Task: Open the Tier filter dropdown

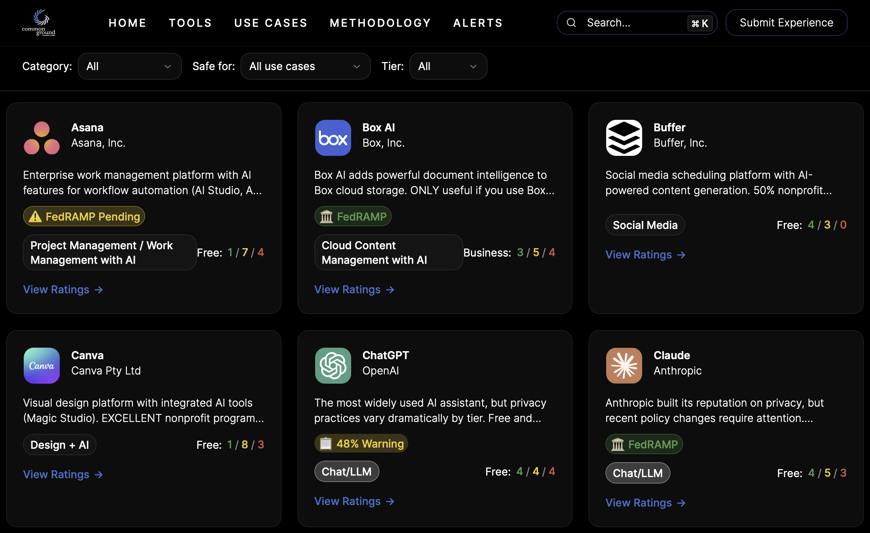Action: pos(448,66)
